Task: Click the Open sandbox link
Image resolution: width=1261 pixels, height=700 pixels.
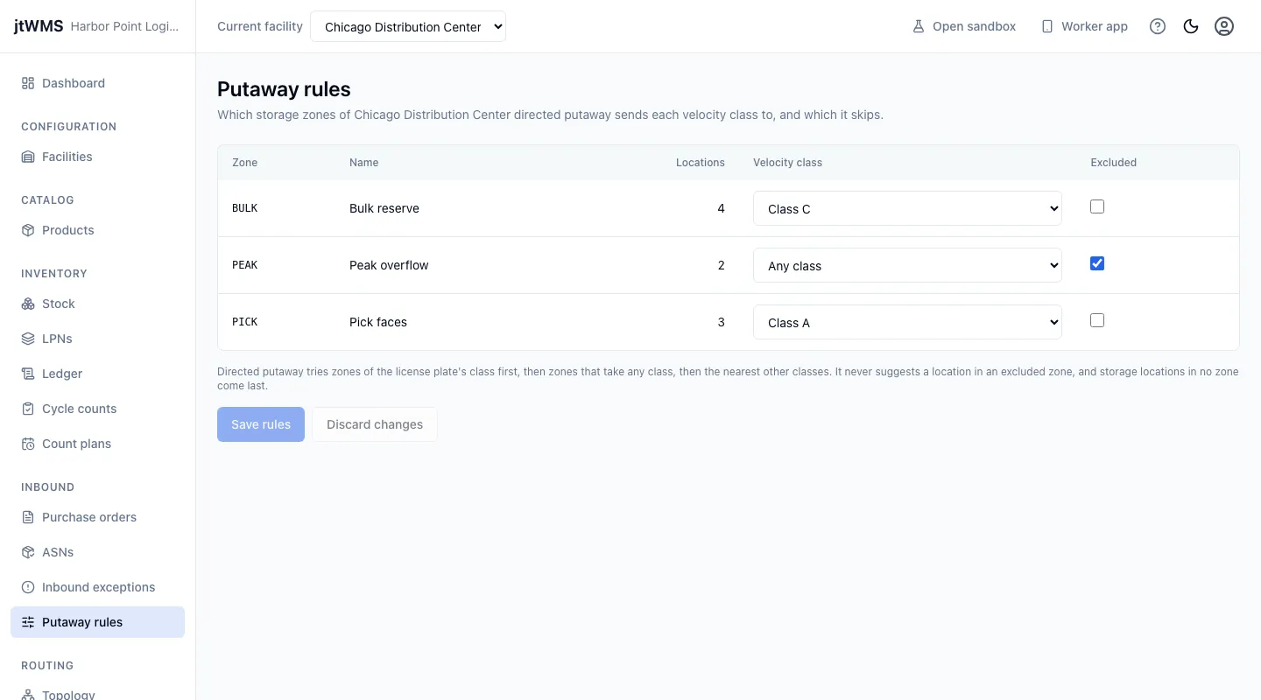Action: [963, 26]
